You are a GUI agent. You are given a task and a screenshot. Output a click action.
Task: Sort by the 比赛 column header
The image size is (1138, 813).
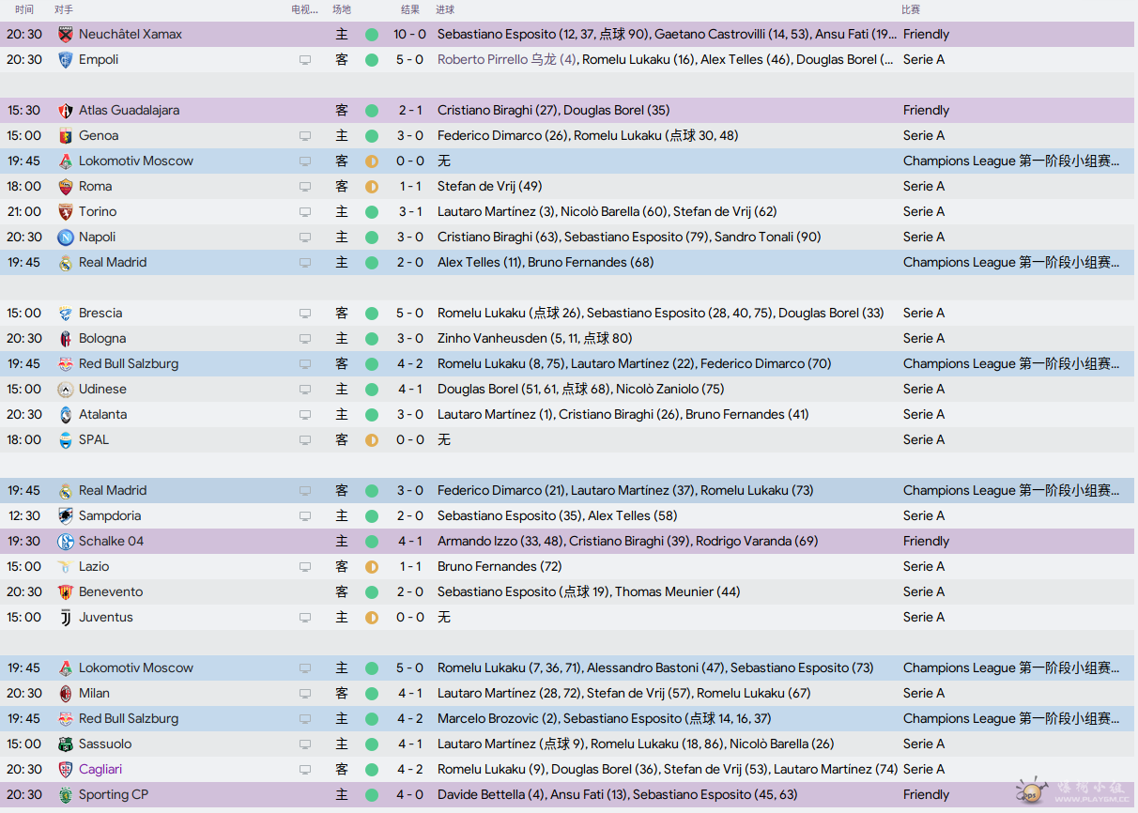coord(911,9)
